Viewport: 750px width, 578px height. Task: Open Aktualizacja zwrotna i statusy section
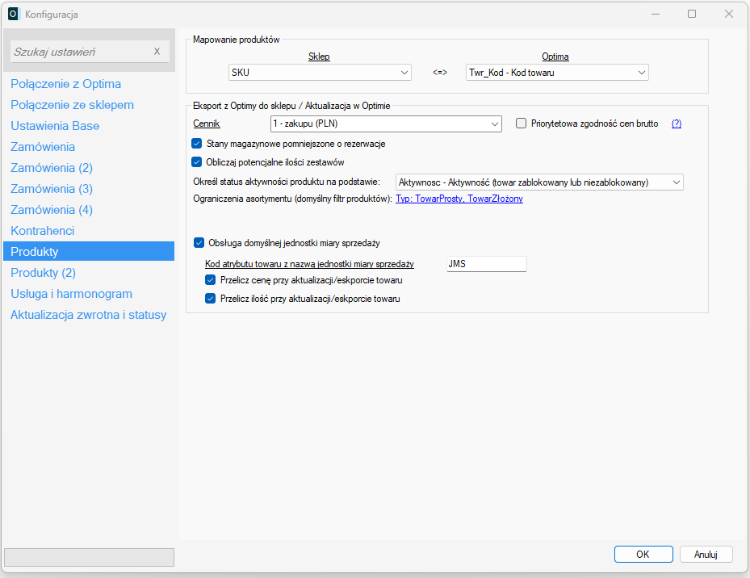coord(89,315)
